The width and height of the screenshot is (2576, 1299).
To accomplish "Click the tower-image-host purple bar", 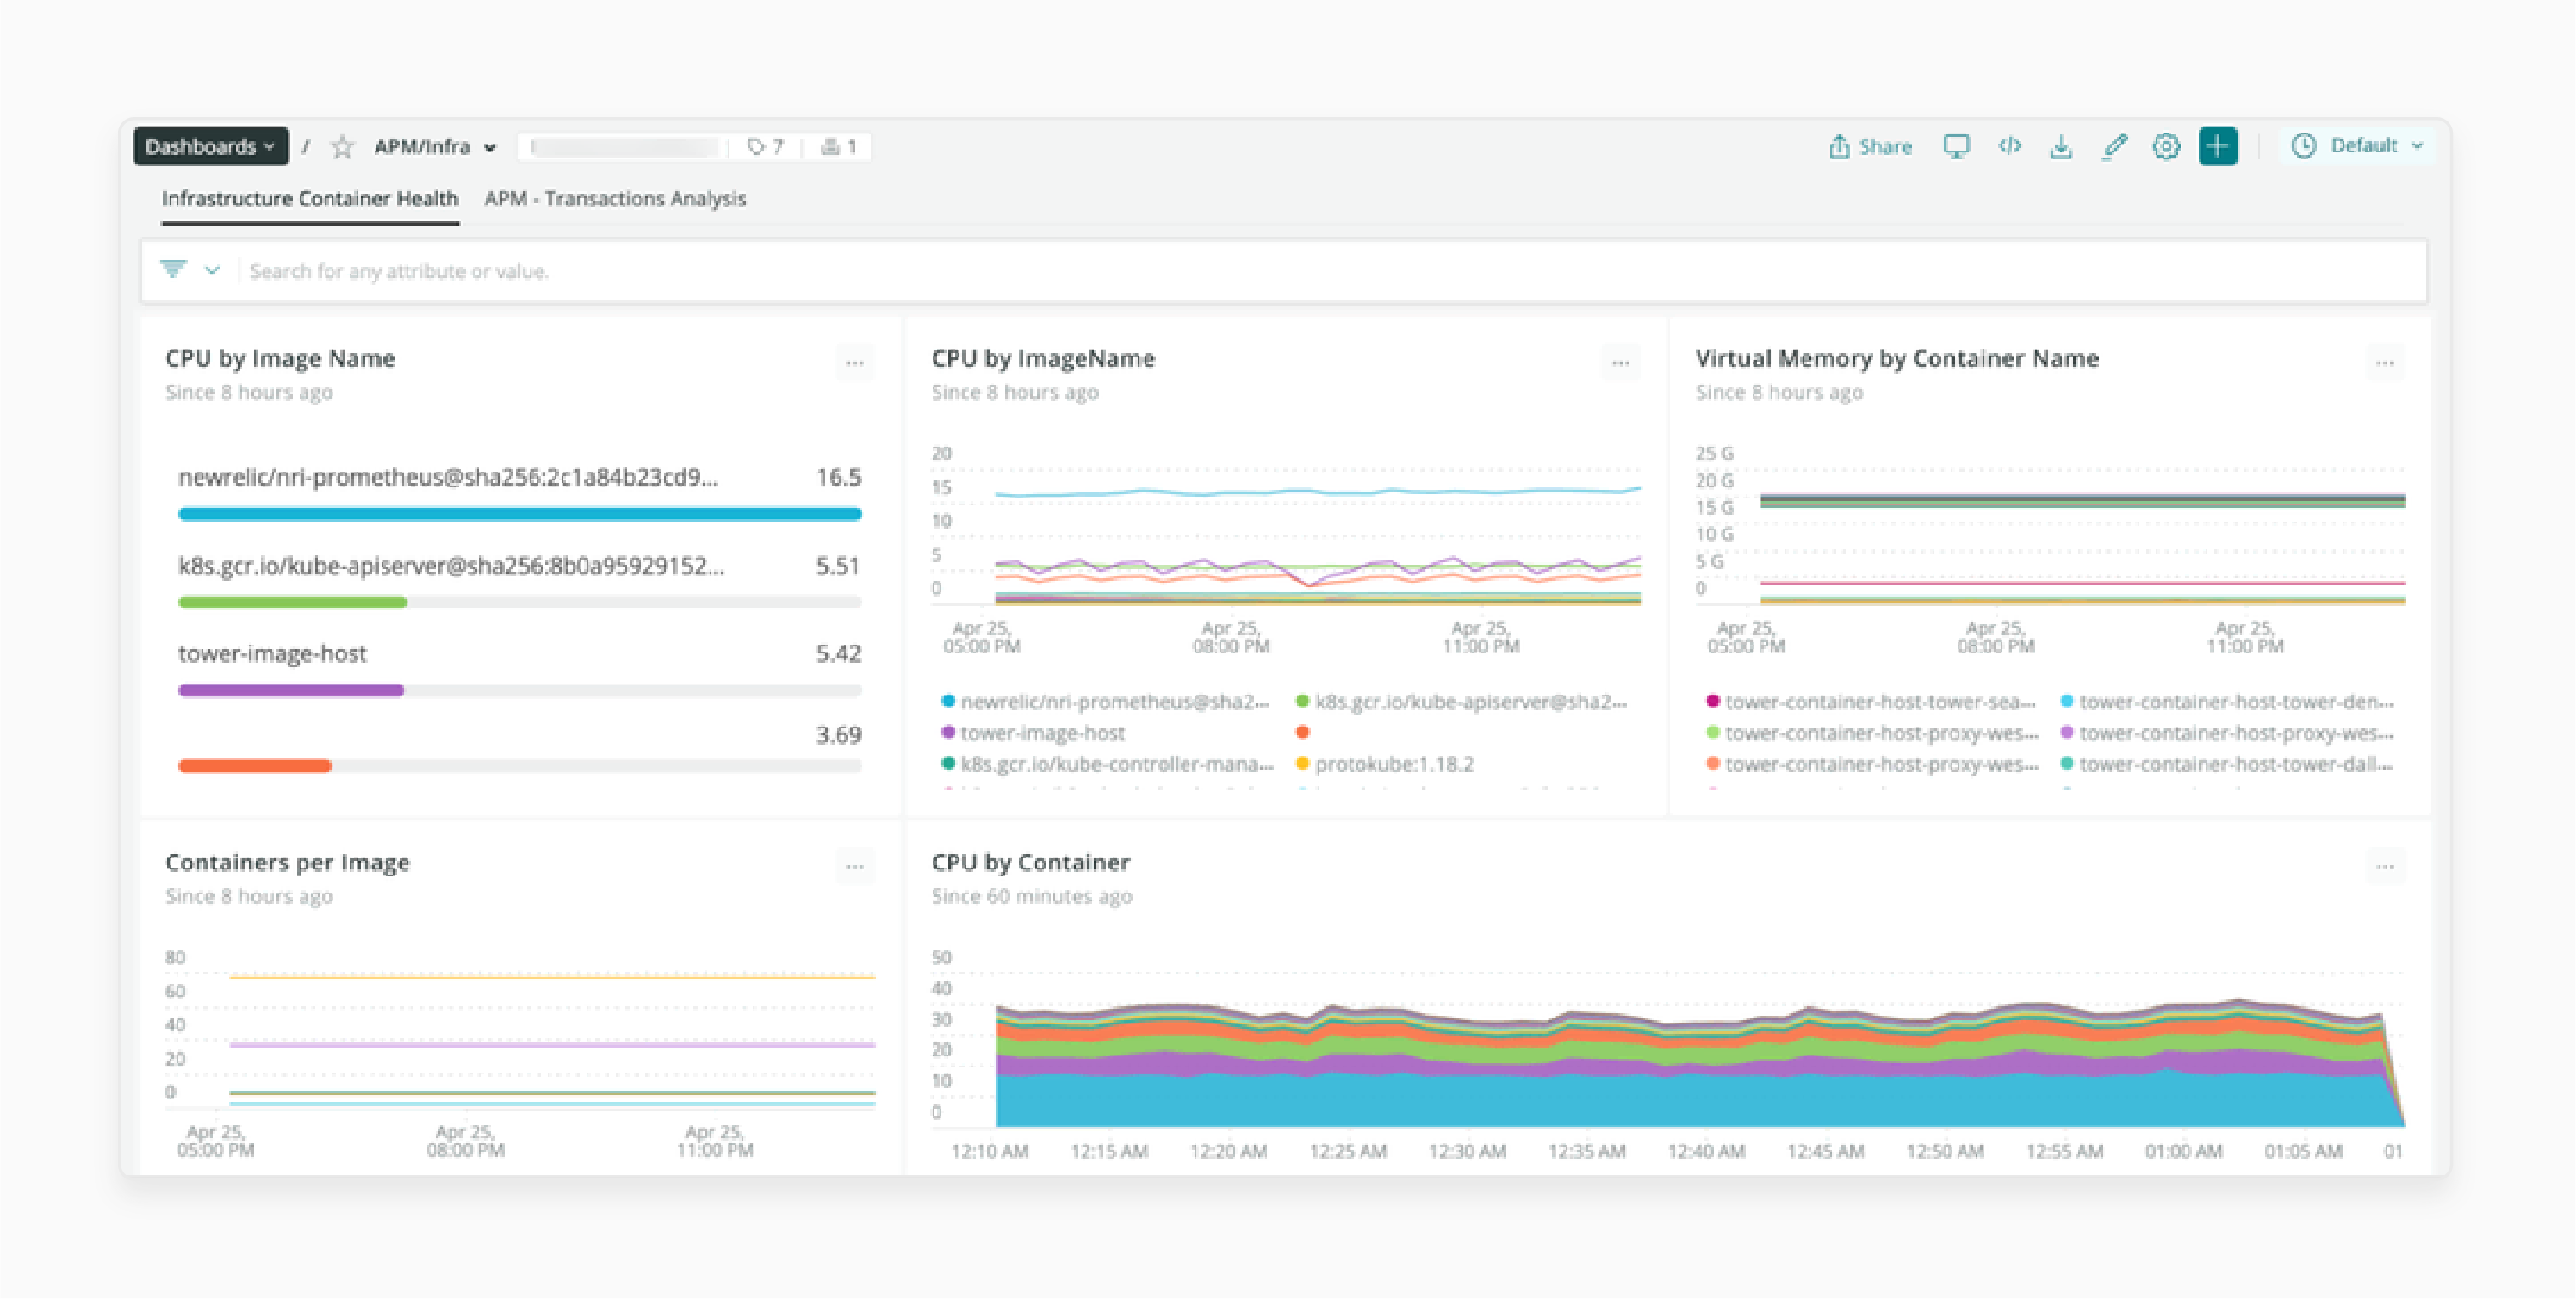I will 291,690.
